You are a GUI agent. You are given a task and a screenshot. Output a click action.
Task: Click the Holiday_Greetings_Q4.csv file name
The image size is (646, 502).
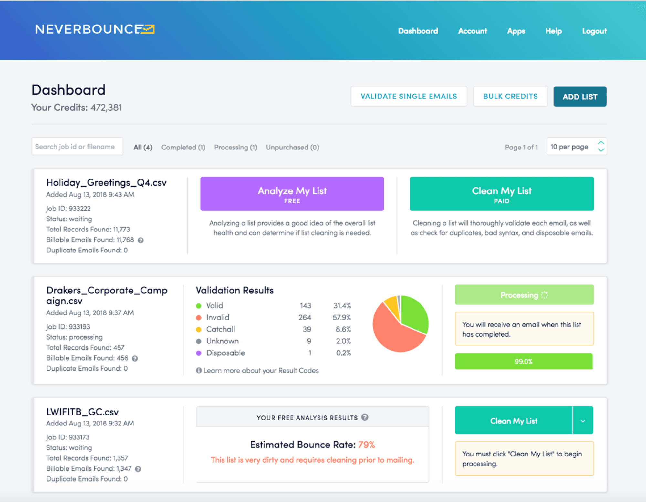click(x=106, y=183)
